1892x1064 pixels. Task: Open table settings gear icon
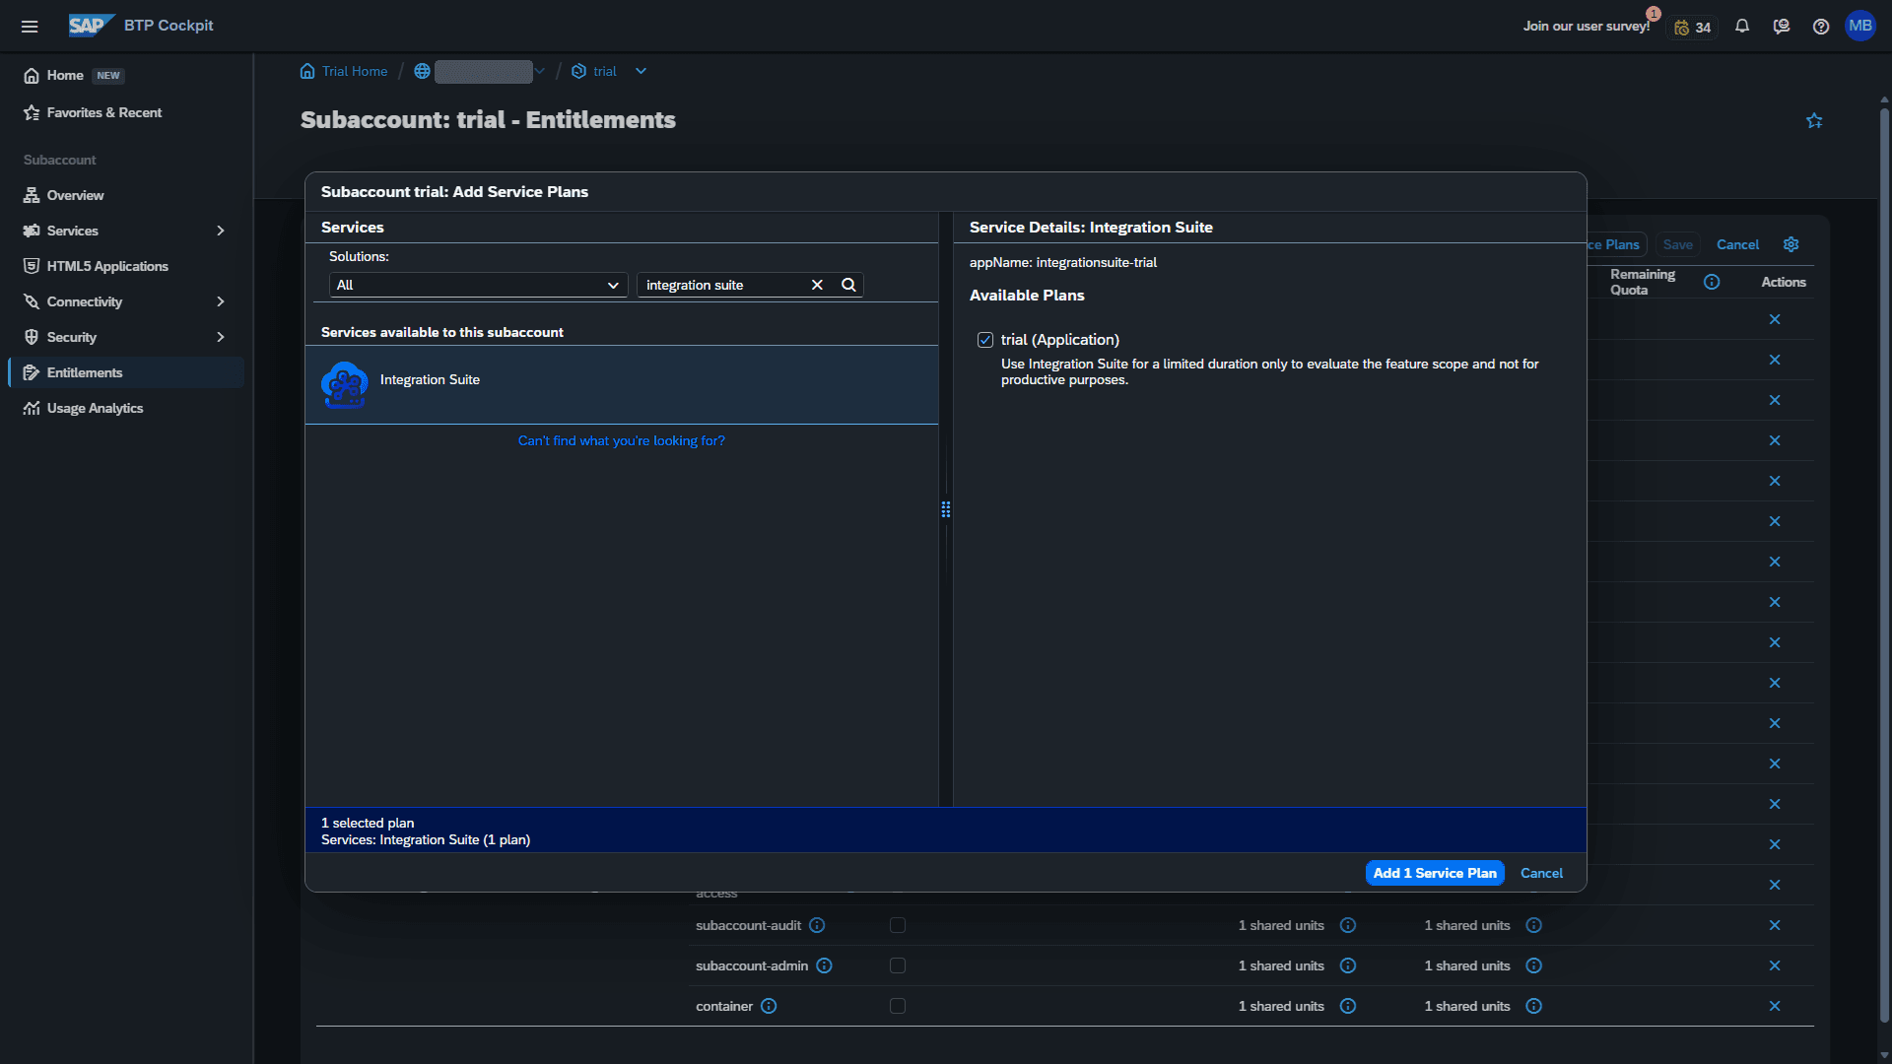pyautogui.click(x=1791, y=244)
